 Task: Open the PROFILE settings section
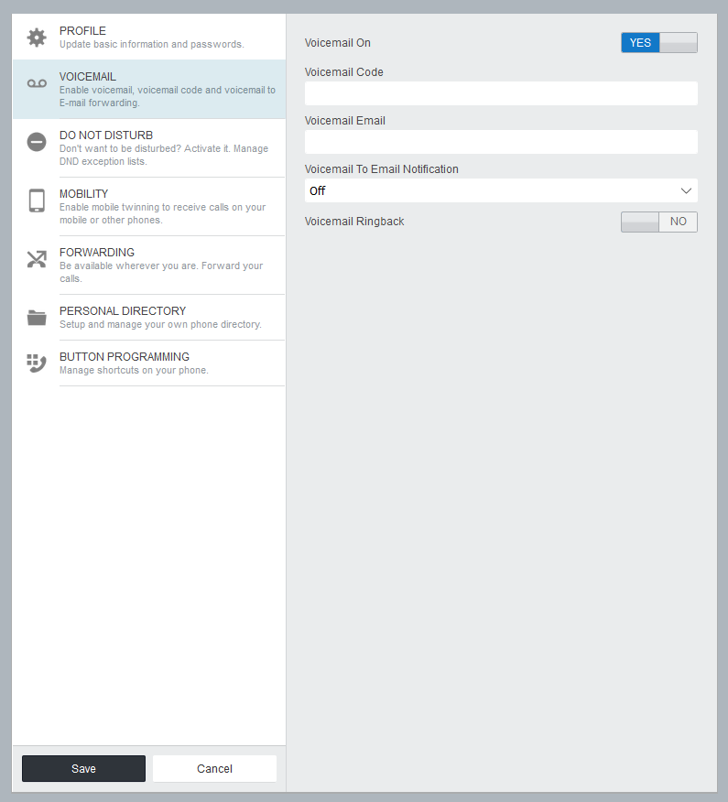coord(149,38)
